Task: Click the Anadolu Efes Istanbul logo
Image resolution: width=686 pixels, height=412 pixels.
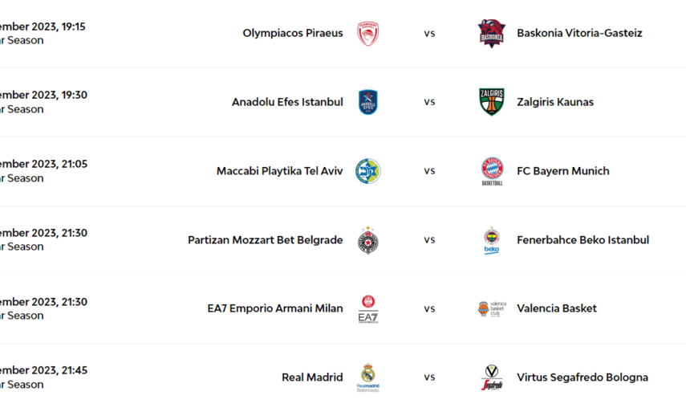Action: pyautogui.click(x=368, y=102)
